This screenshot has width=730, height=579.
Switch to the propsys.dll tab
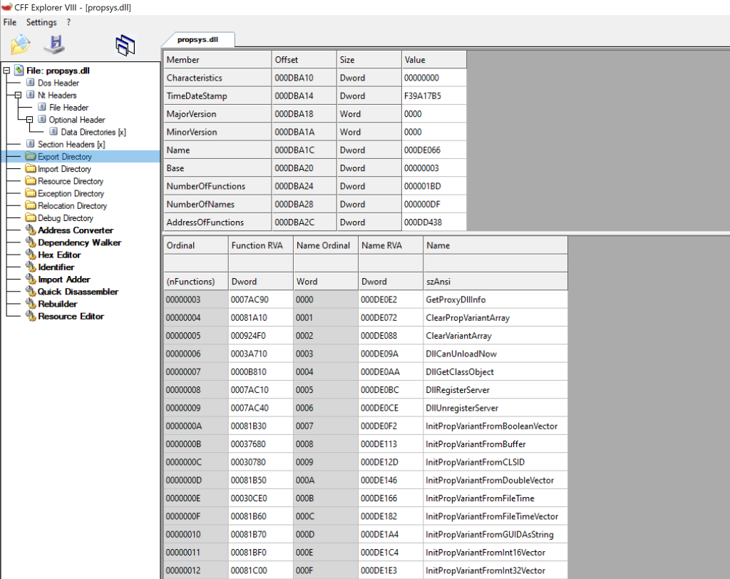[198, 40]
